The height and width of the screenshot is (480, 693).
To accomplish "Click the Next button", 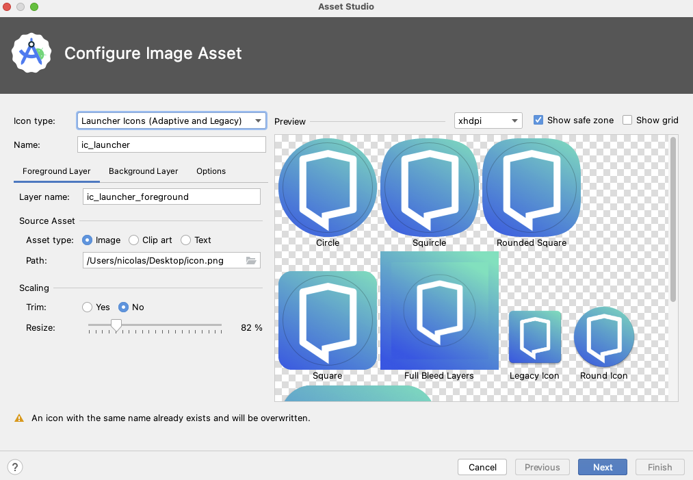I will (x=602, y=467).
